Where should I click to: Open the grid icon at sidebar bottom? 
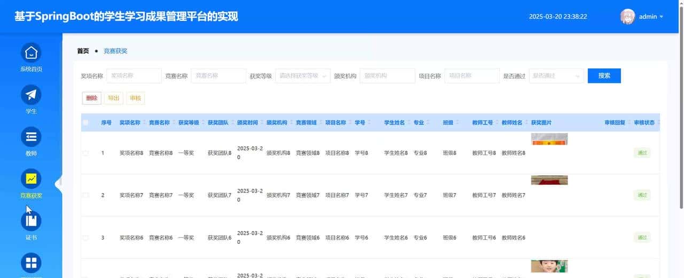tap(31, 263)
